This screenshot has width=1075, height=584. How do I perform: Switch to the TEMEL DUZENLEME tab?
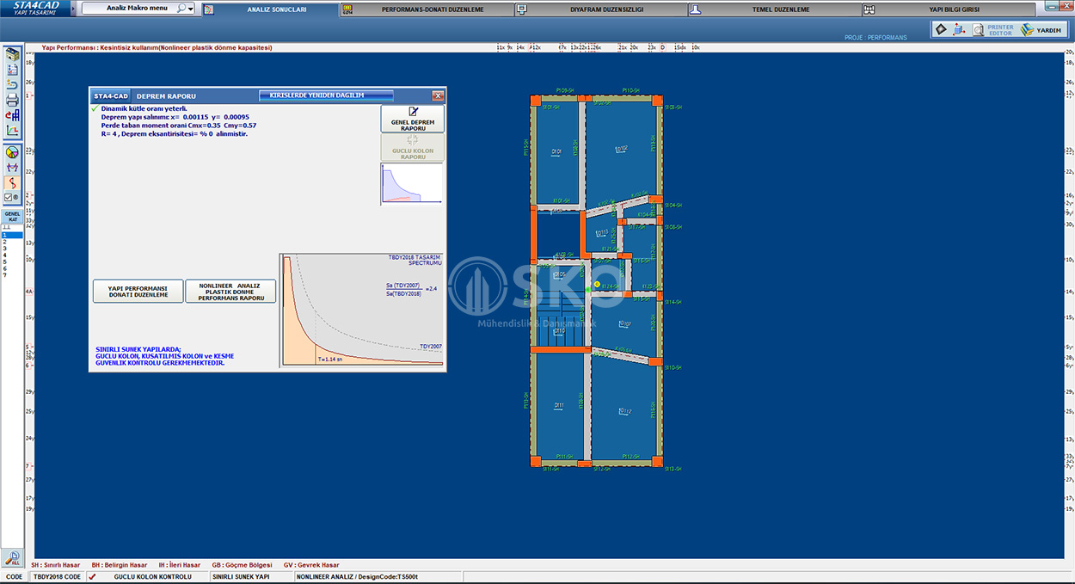774,9
